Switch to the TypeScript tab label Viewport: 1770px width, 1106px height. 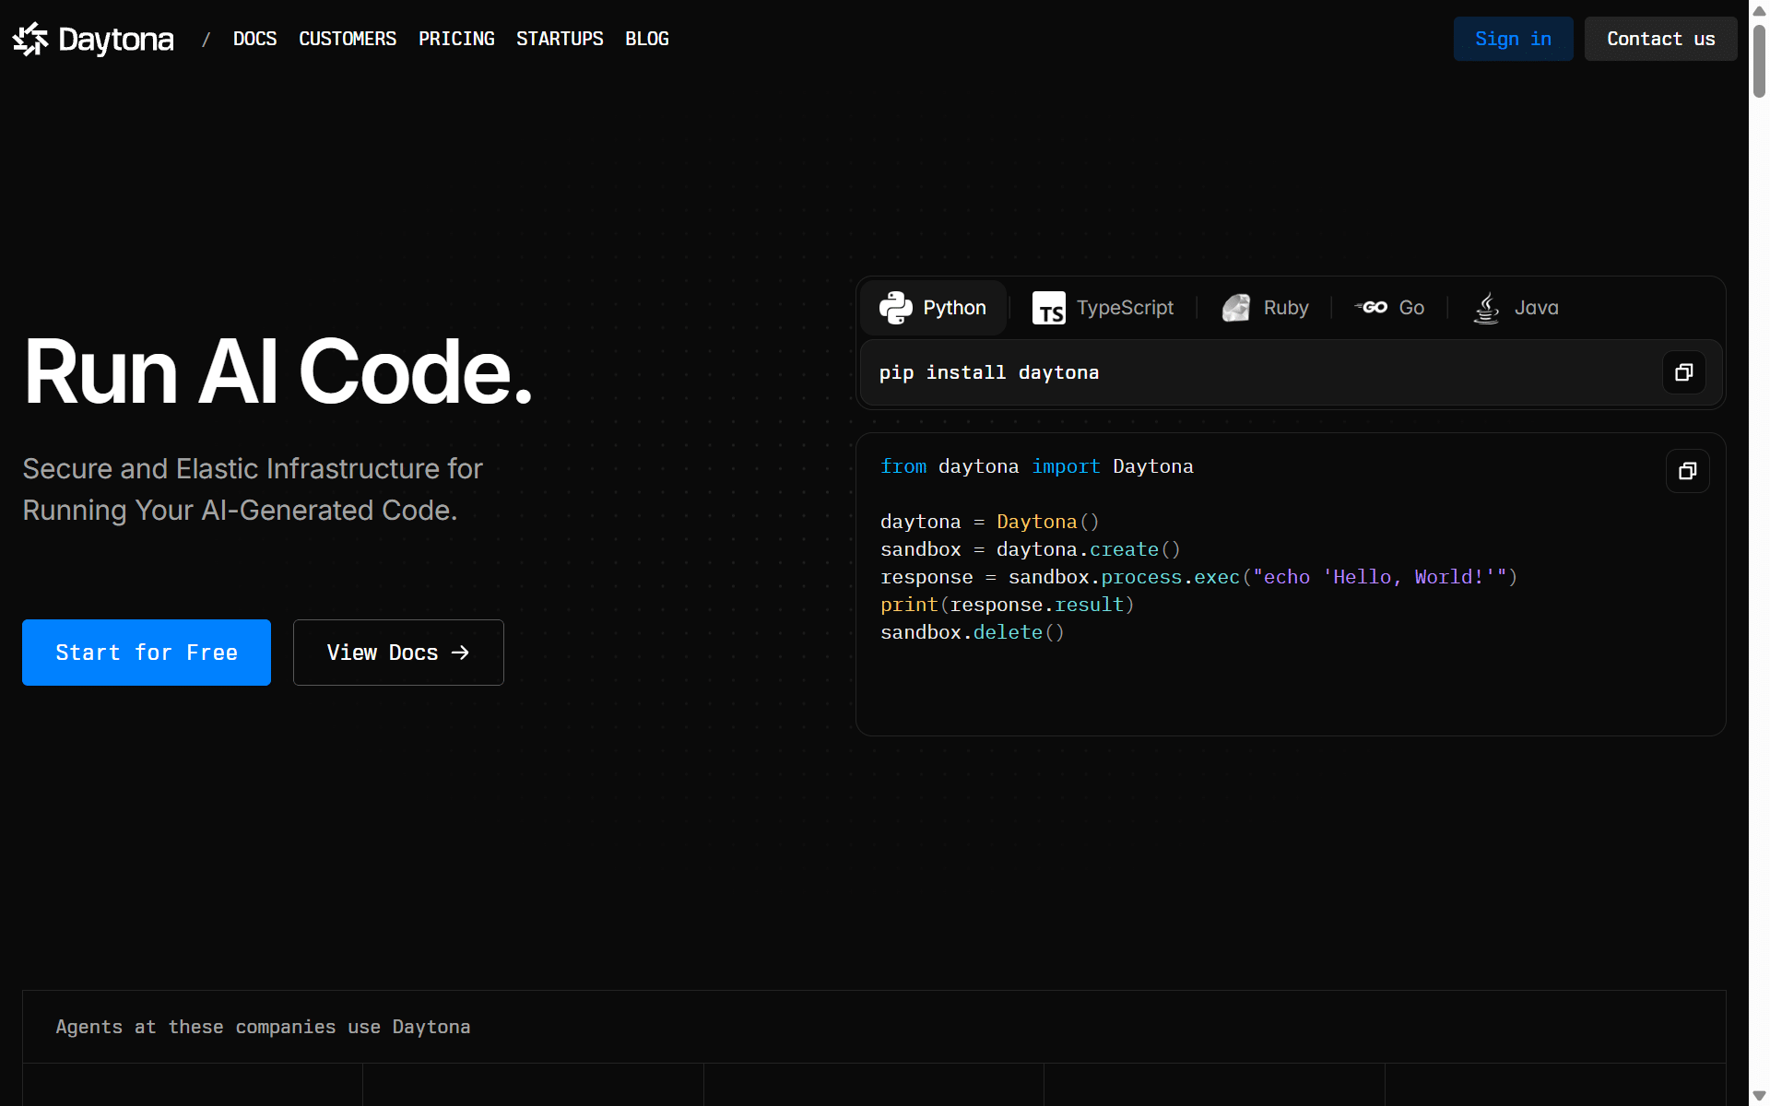click(x=1125, y=308)
